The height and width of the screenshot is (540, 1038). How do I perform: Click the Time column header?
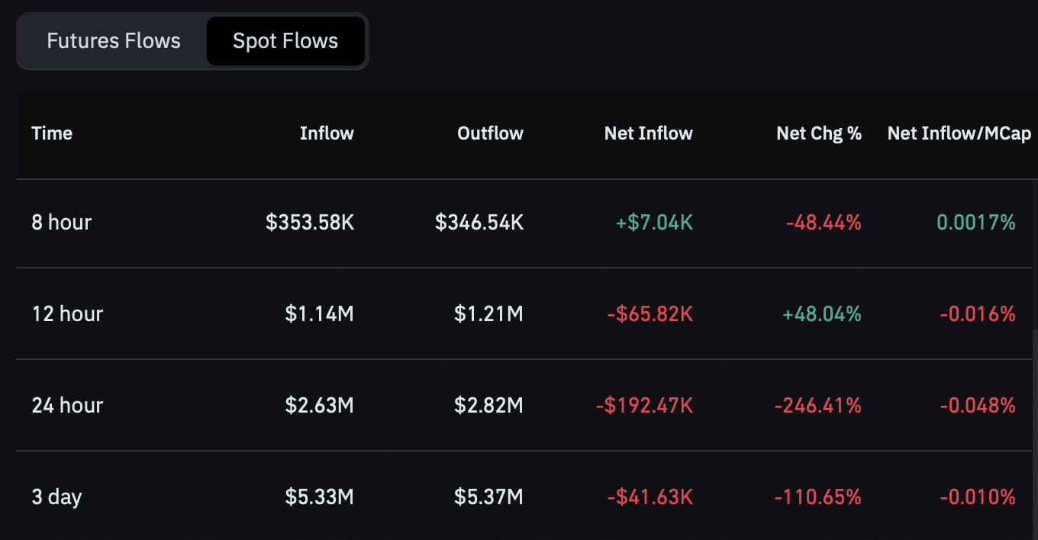tap(52, 133)
